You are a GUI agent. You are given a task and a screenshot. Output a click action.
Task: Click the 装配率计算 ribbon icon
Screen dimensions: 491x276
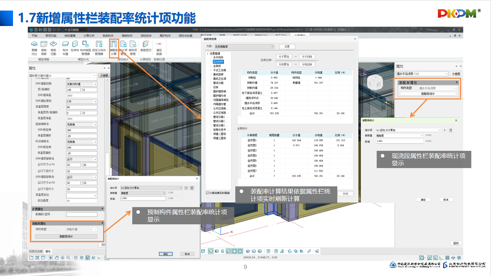(x=113, y=47)
